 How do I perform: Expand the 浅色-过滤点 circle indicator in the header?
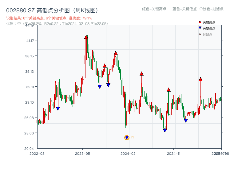[x=201, y=9]
